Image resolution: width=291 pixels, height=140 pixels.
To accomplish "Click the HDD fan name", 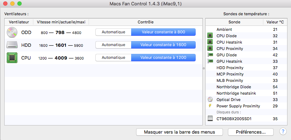I will click(26, 45).
